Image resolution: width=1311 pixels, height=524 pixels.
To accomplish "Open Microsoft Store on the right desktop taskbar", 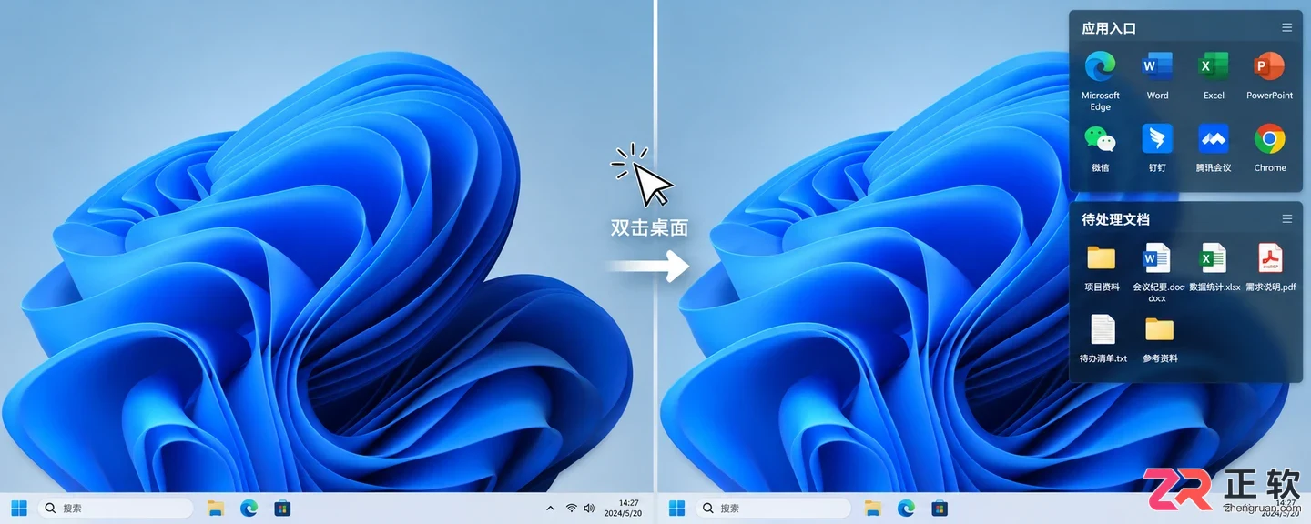I will pyautogui.click(x=940, y=508).
